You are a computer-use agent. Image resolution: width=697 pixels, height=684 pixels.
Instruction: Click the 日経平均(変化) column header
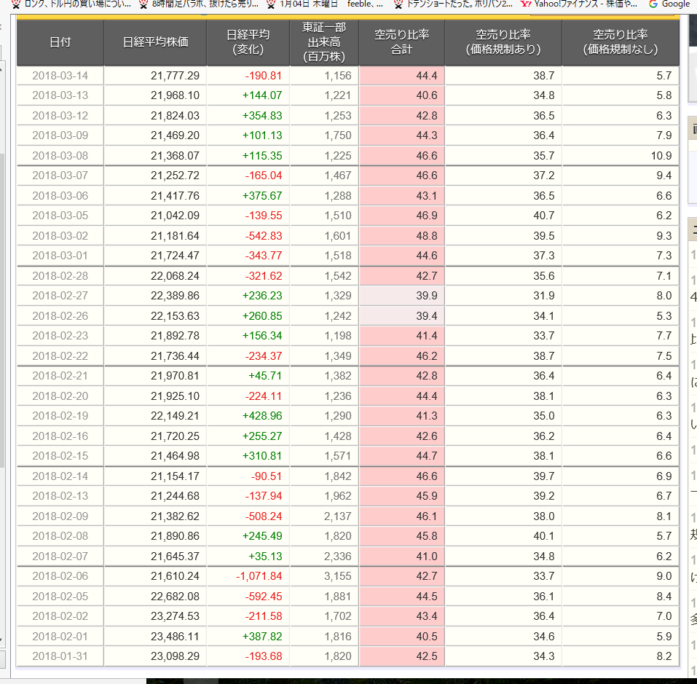pyautogui.click(x=248, y=42)
